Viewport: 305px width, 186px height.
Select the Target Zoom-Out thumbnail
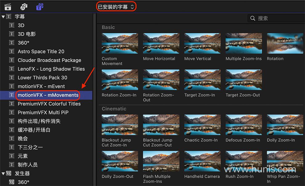pyautogui.click(x=244, y=80)
